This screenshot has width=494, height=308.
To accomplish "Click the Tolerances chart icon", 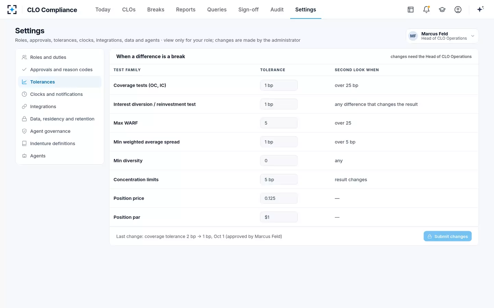I will (24, 82).
